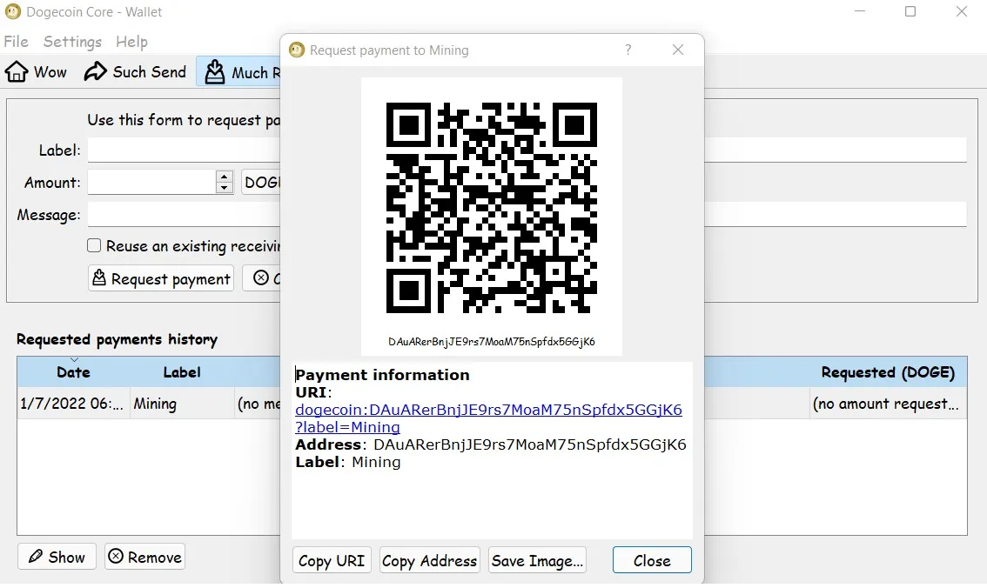Open dialog help via the question mark icon
Viewport: 987px width, 588px height.
point(628,50)
